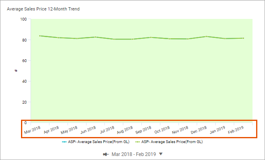The height and width of the screenshot is (160, 265).
Task: Click the 'Mar 2018' x-axis label
Action: pos(32,130)
